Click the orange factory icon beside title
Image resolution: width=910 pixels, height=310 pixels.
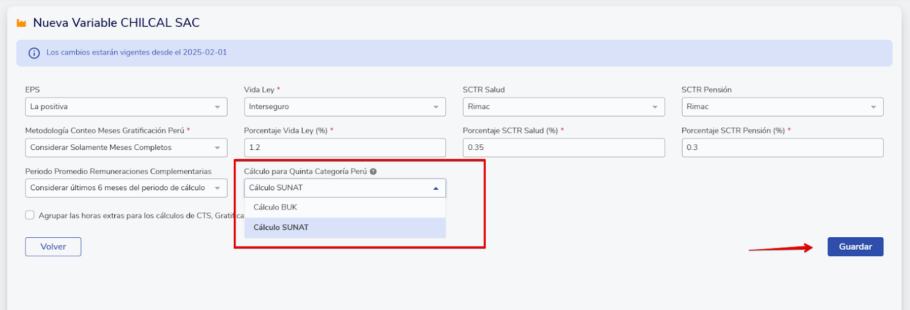coord(22,23)
